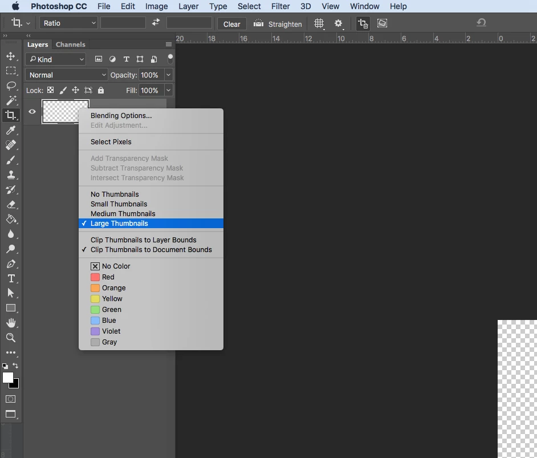Open additional crop settings gear
This screenshot has width=537, height=458.
pos(339,23)
